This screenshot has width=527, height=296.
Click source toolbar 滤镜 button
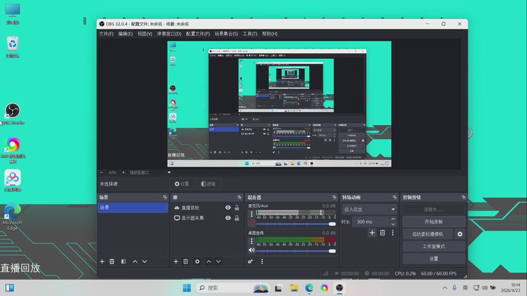[208, 184]
